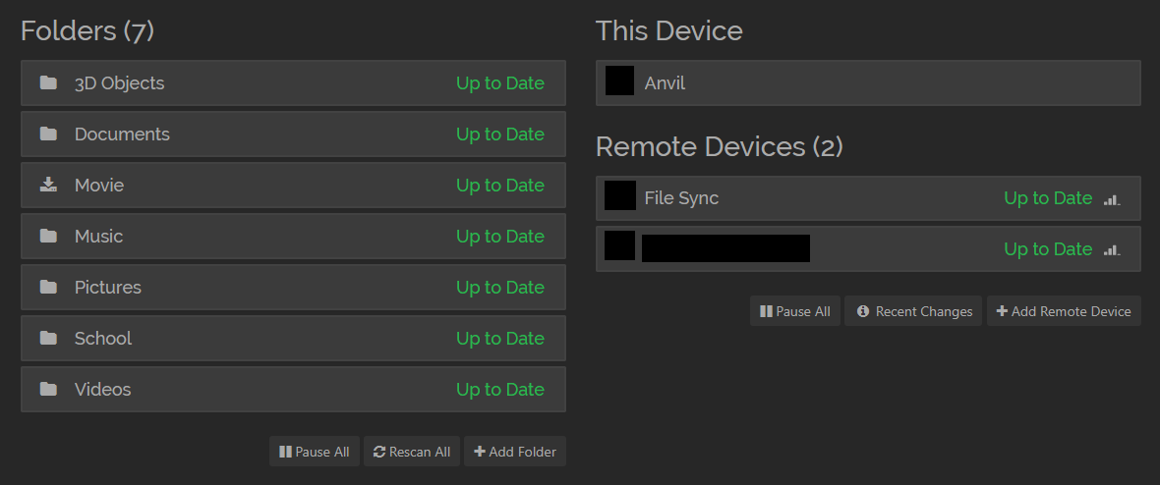
Task: Click File Sync connection signal bars icon
Action: [x=1112, y=199]
